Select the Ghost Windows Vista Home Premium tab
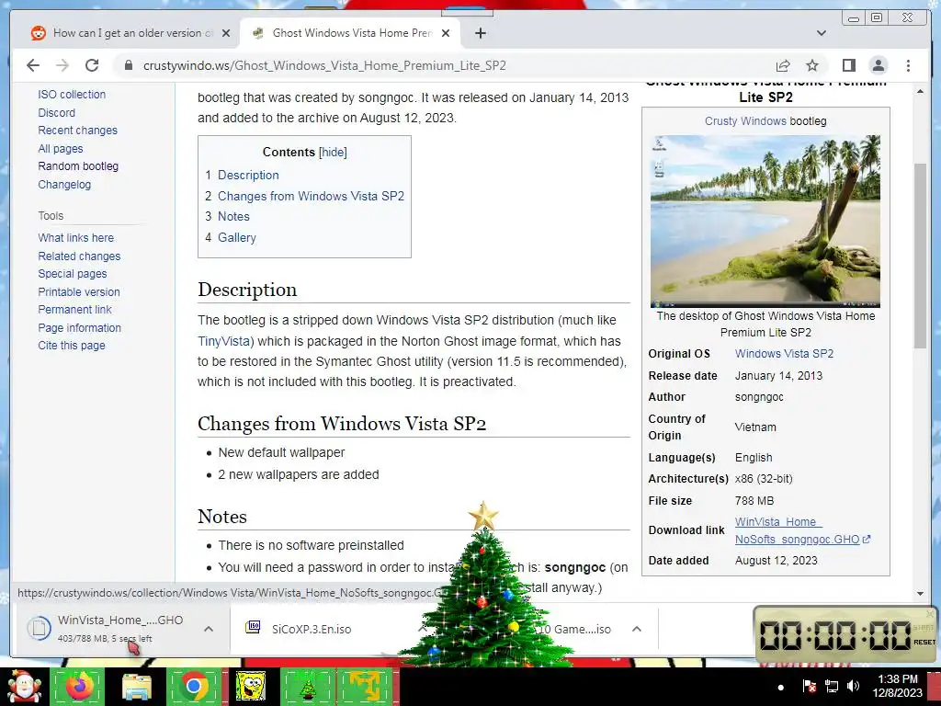The image size is (941, 706). click(350, 33)
